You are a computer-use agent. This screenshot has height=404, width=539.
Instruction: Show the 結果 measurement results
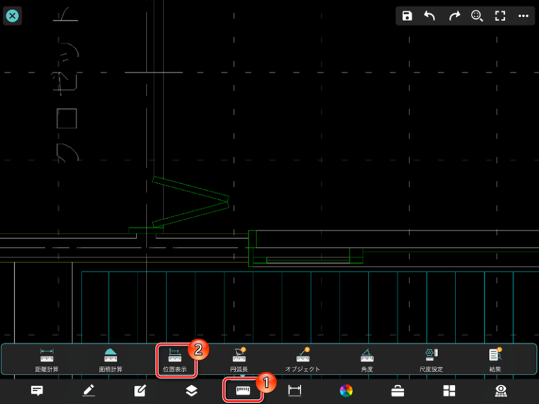point(495,359)
